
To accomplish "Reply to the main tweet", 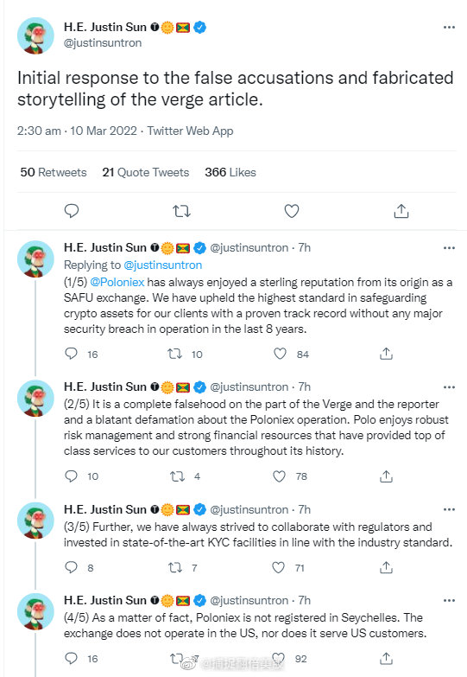I will point(72,211).
